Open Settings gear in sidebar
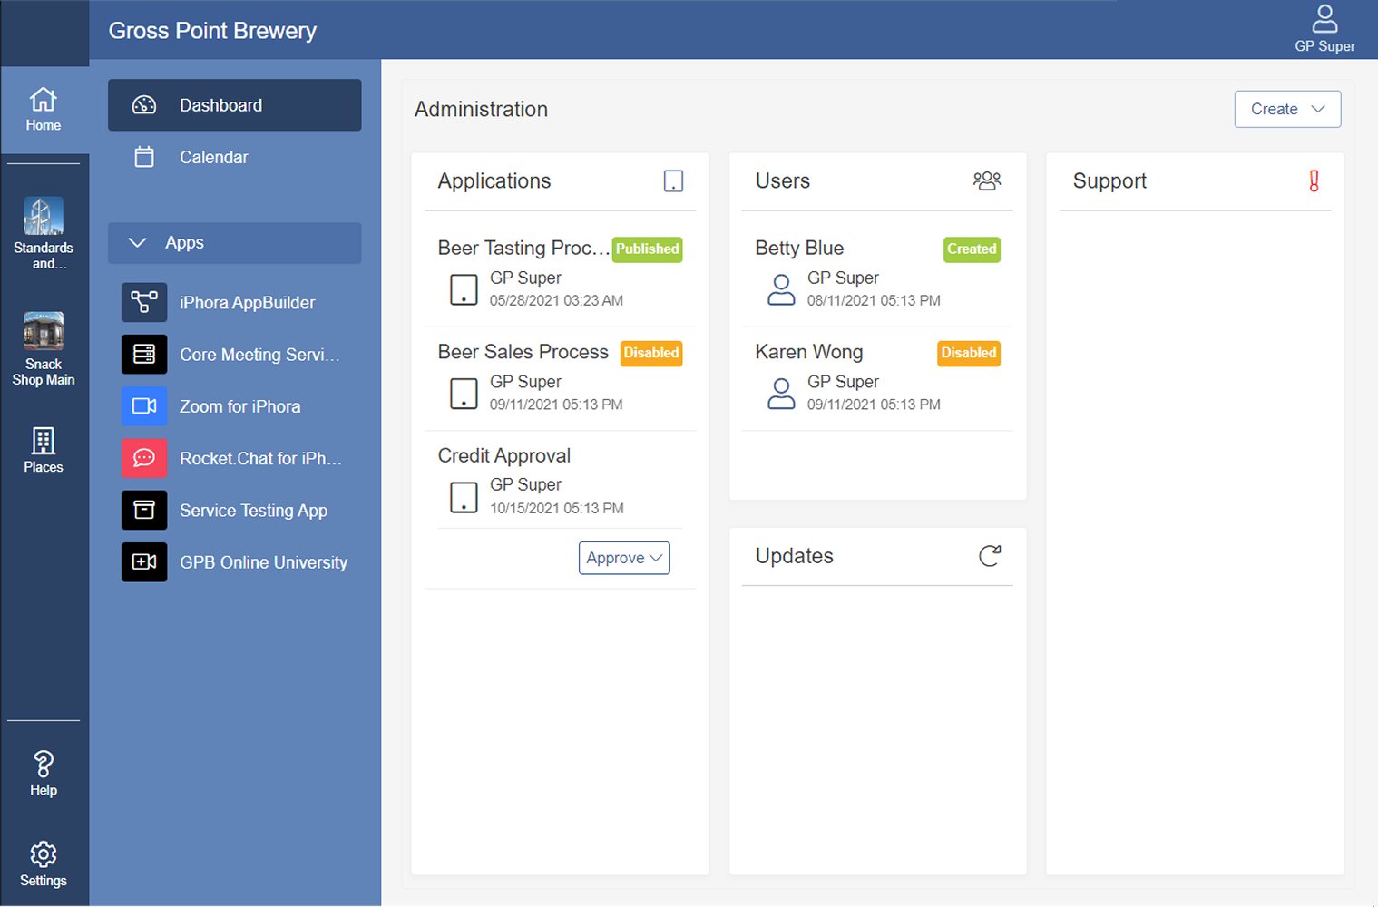The image size is (1378, 907). [44, 863]
